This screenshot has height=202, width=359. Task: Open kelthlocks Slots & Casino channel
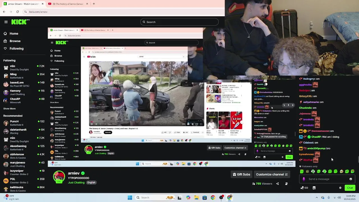coord(24,189)
